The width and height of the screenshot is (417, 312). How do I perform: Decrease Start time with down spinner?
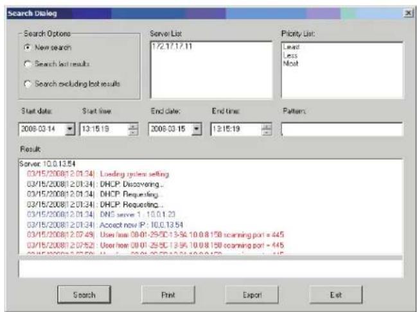[133, 132]
